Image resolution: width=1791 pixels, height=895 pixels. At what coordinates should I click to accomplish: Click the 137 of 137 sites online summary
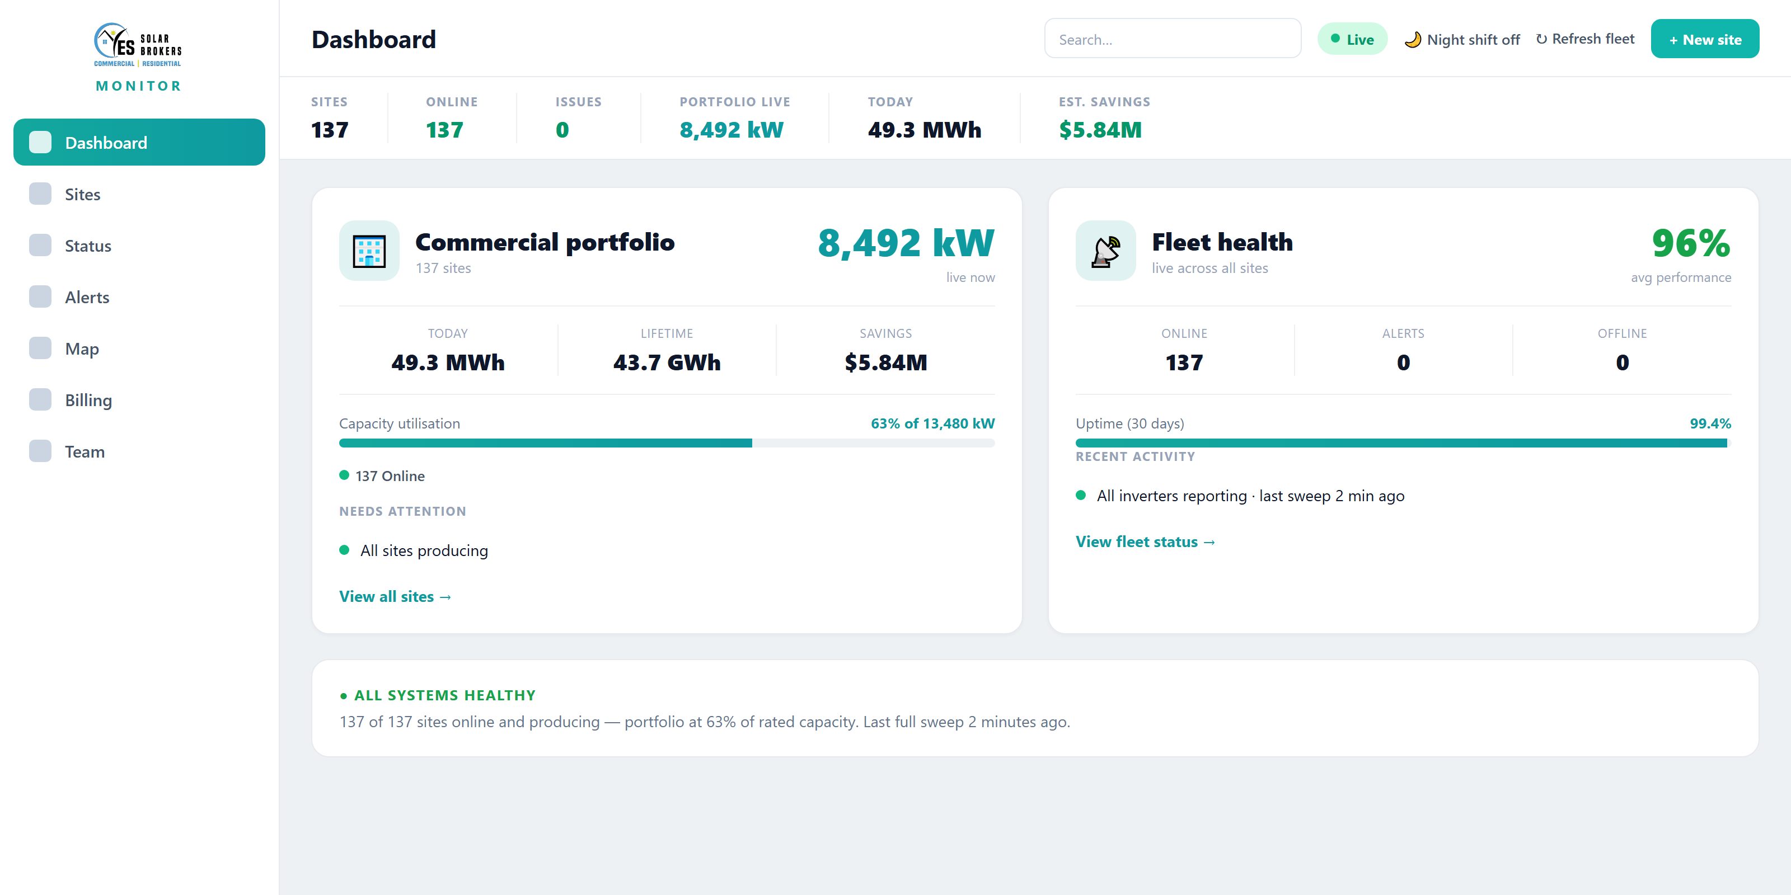pos(704,721)
